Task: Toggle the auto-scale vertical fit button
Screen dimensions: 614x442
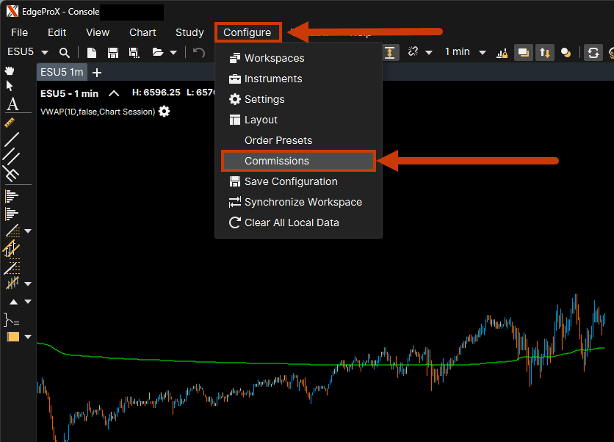Action: pyautogui.click(x=389, y=52)
